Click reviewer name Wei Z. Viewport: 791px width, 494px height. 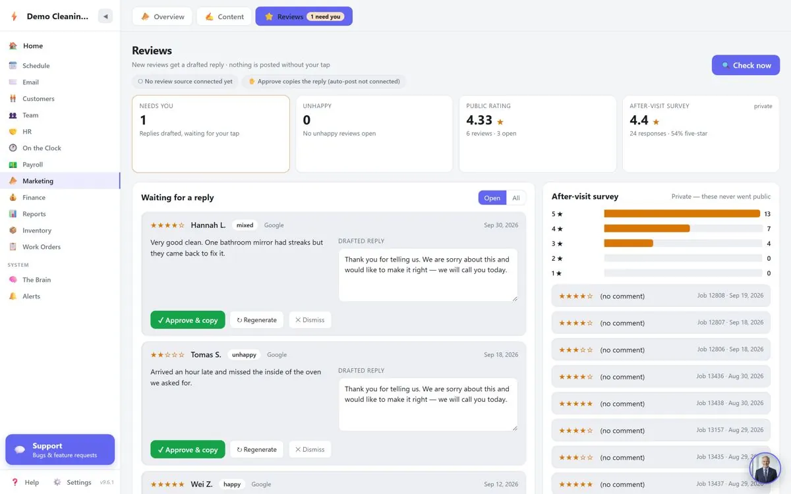tap(202, 484)
